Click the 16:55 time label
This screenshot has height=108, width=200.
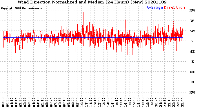click(130, 102)
